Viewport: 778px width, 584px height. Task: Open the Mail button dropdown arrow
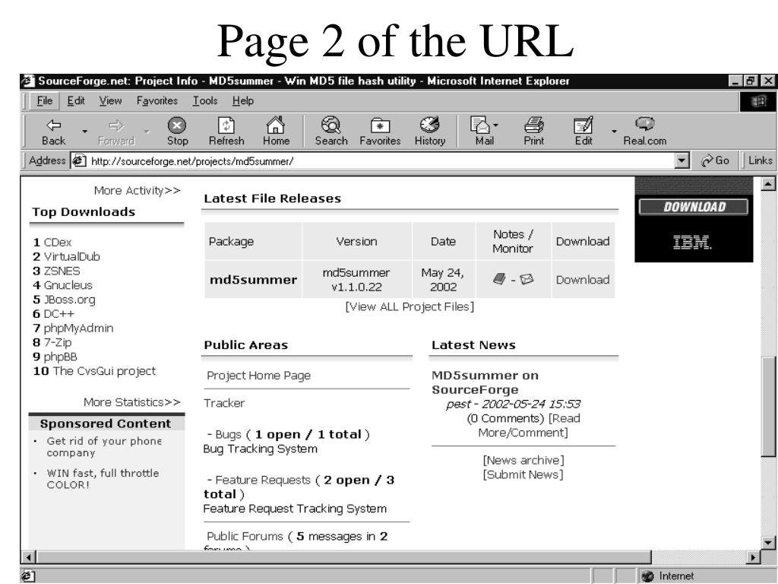click(495, 125)
